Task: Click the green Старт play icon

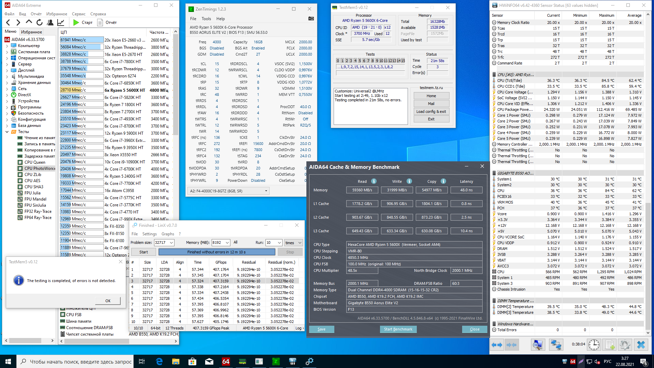Action: pyautogui.click(x=76, y=23)
